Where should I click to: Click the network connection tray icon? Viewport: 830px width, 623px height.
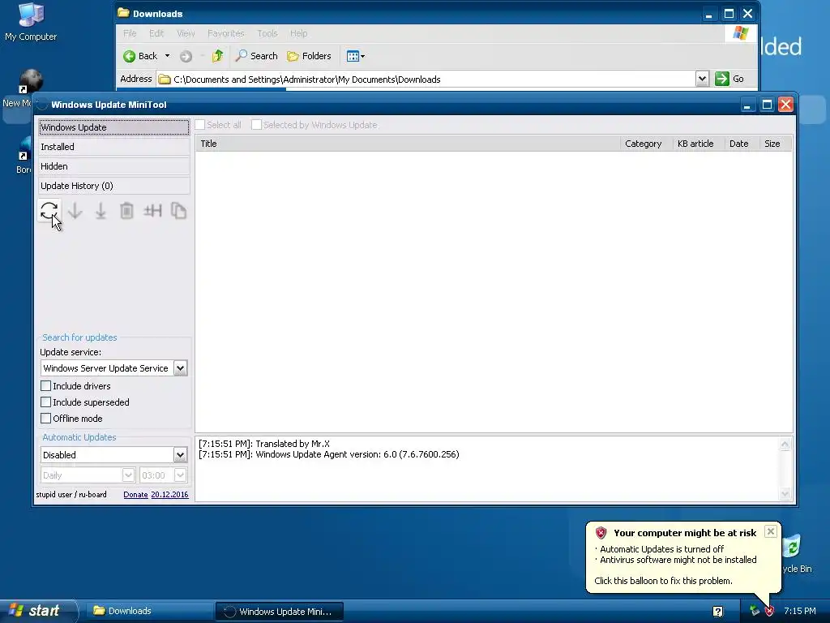(x=755, y=611)
